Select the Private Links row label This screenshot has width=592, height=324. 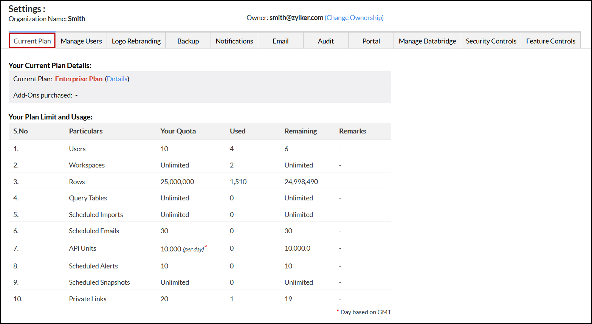point(88,299)
